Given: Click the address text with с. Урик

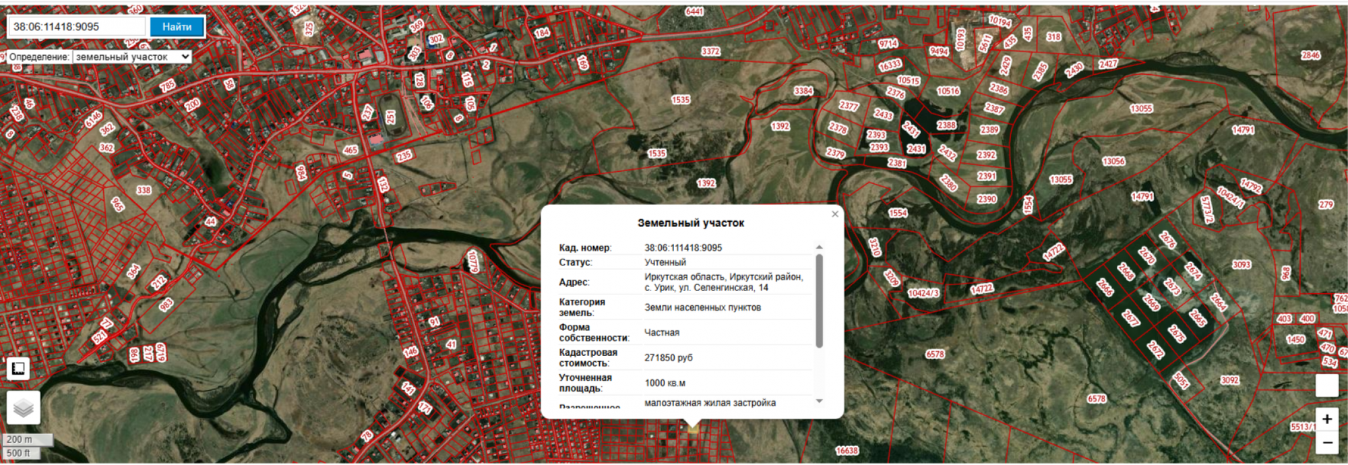Looking at the screenshot, I should (724, 282).
